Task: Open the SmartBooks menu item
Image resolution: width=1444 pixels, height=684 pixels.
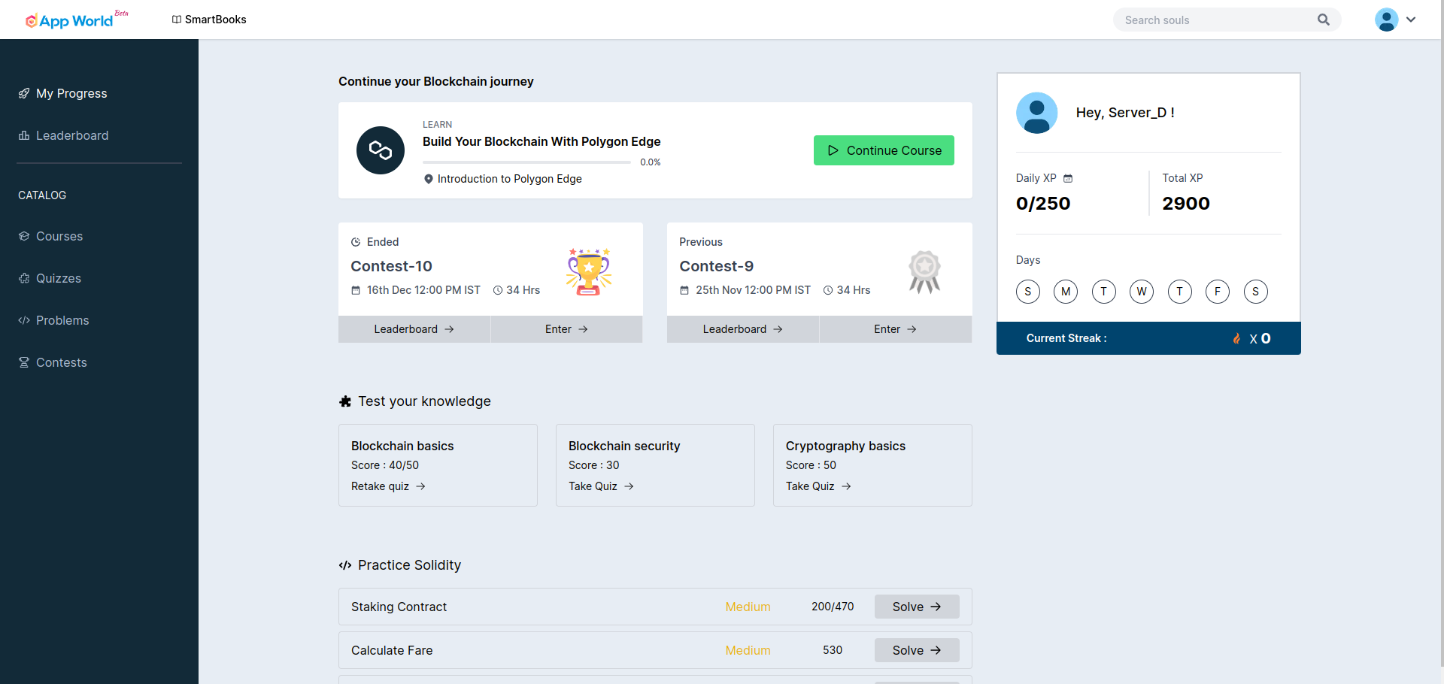Action: pyautogui.click(x=209, y=20)
